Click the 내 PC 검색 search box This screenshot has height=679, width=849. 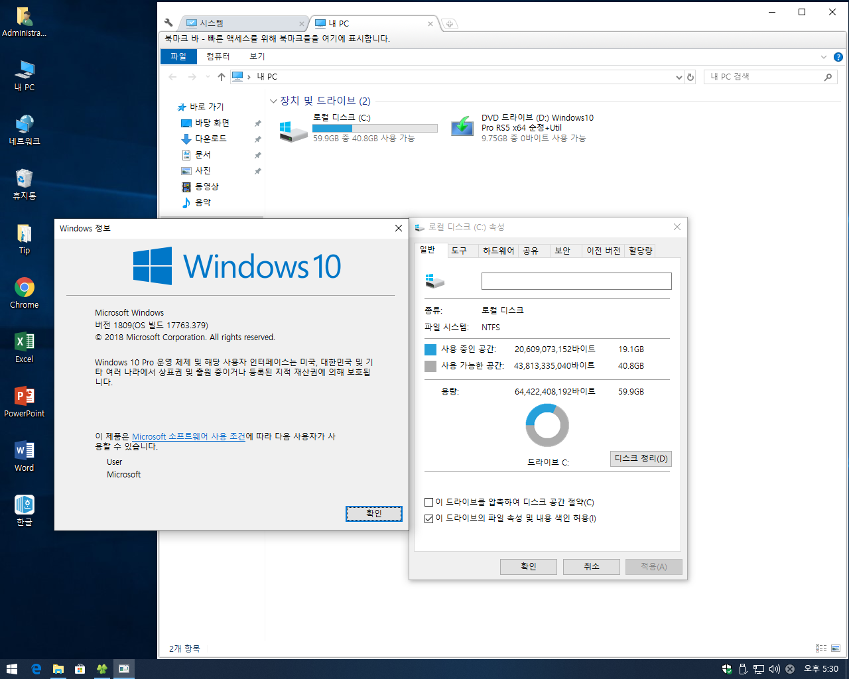(769, 77)
